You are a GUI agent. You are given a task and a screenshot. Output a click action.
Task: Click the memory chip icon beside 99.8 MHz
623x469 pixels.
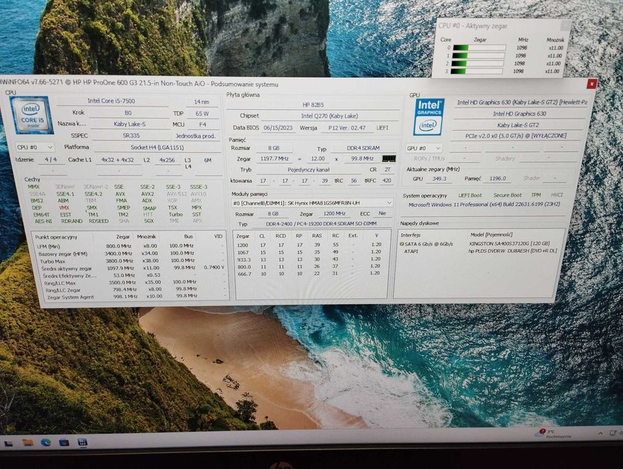[388, 158]
